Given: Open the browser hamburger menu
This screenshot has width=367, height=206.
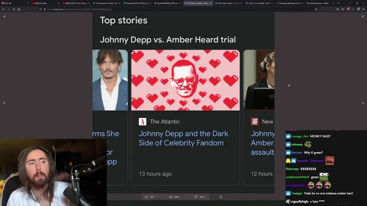Looking at the screenshot, I should 364,9.
